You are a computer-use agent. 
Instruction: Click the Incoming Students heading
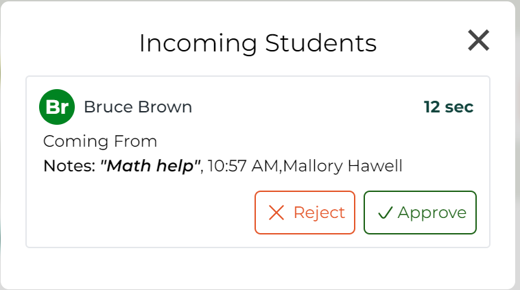tap(258, 43)
